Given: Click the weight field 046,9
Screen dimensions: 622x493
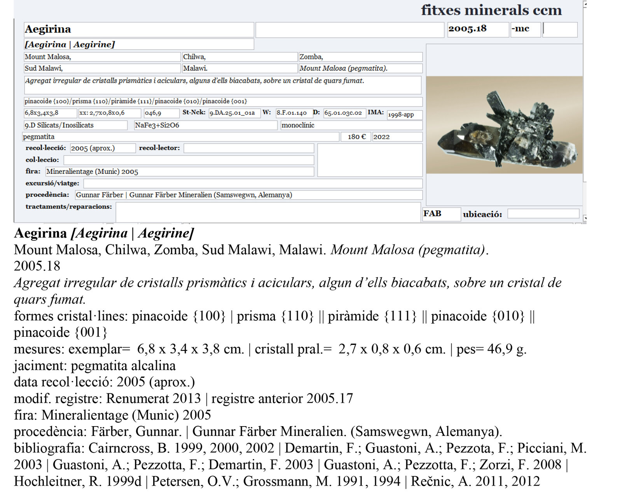Looking at the screenshot, I should [x=161, y=113].
